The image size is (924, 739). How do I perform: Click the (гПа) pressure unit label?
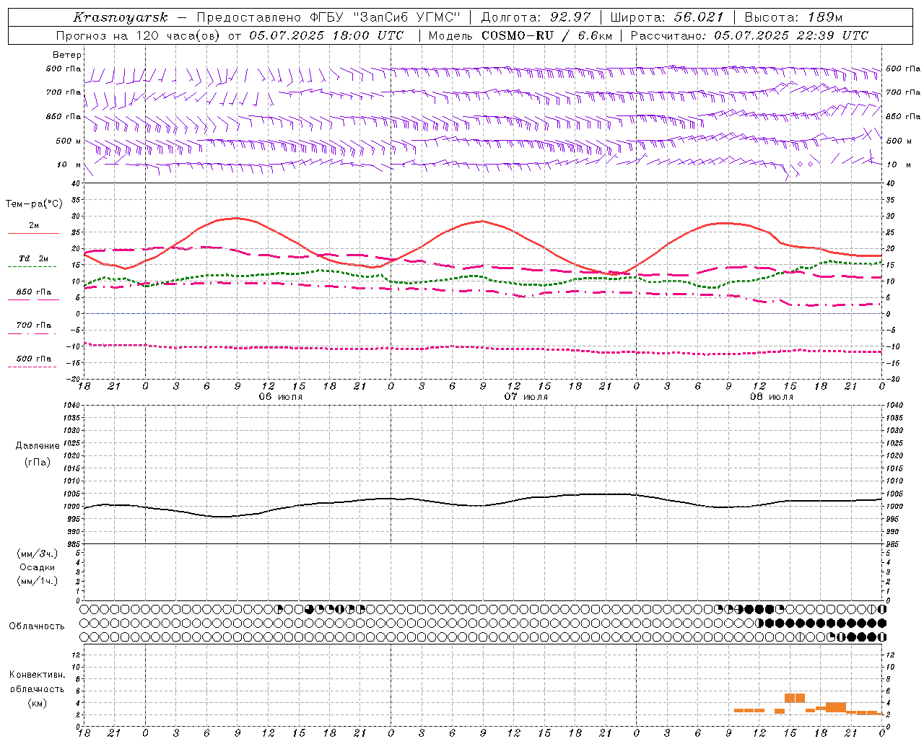tap(38, 462)
